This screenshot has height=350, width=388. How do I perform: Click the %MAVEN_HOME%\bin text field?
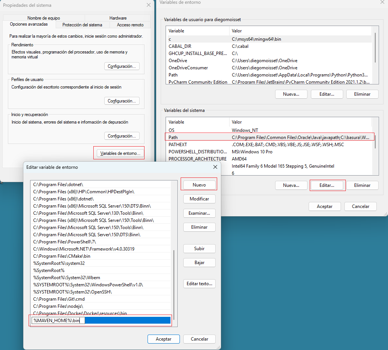101,321
